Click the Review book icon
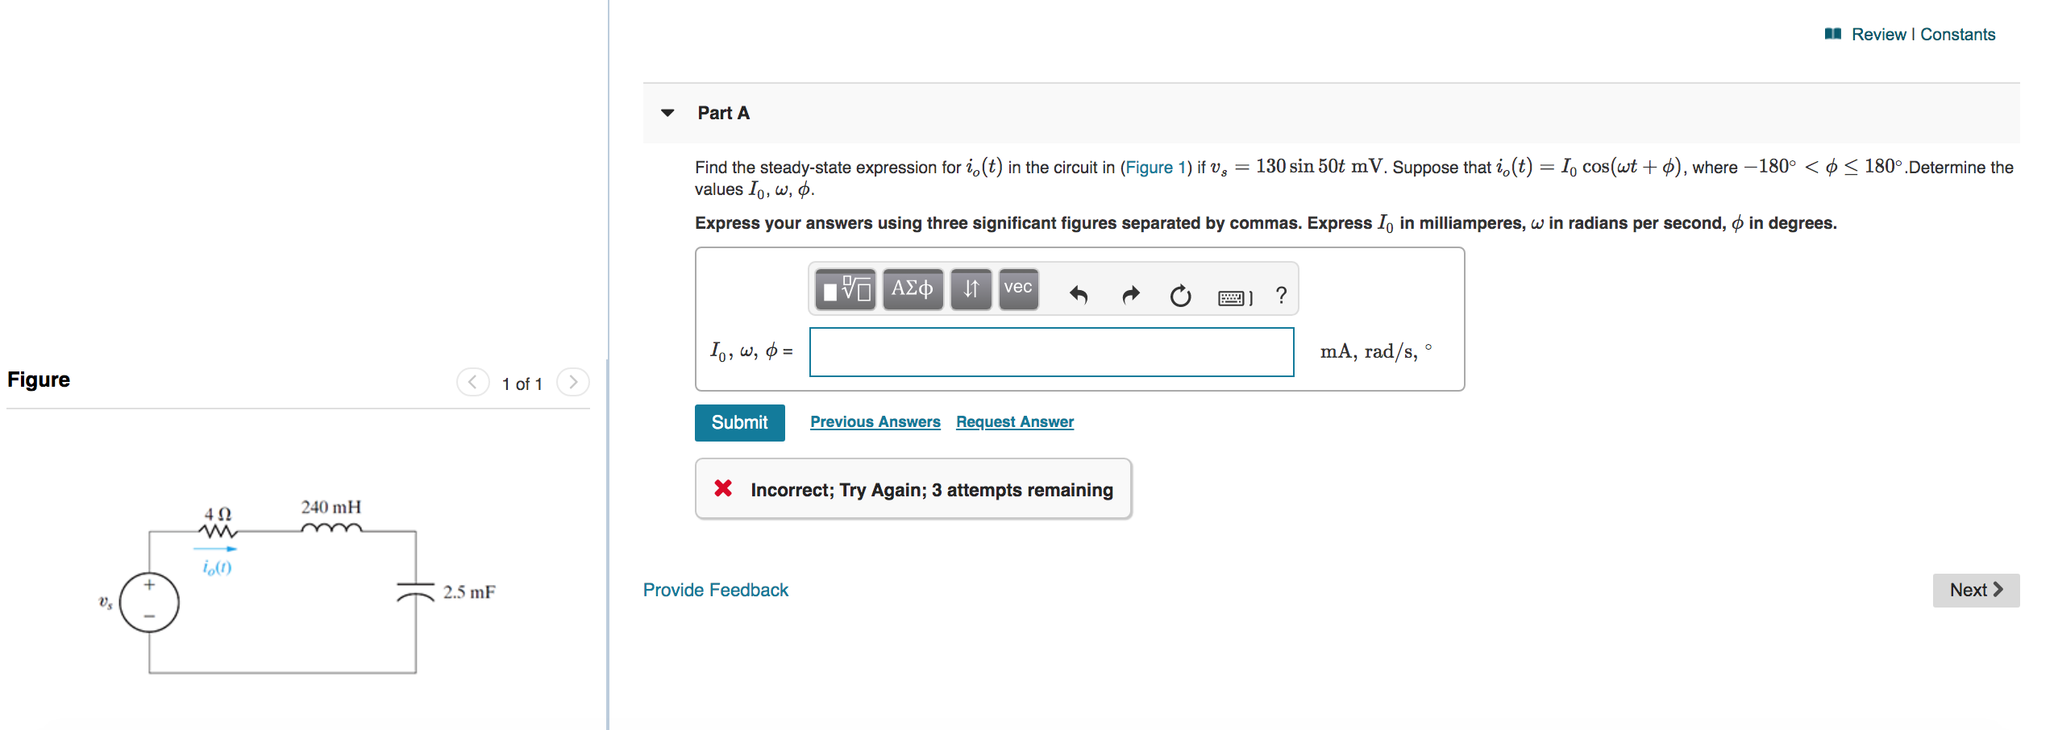The width and height of the screenshot is (2054, 730). (x=1836, y=33)
